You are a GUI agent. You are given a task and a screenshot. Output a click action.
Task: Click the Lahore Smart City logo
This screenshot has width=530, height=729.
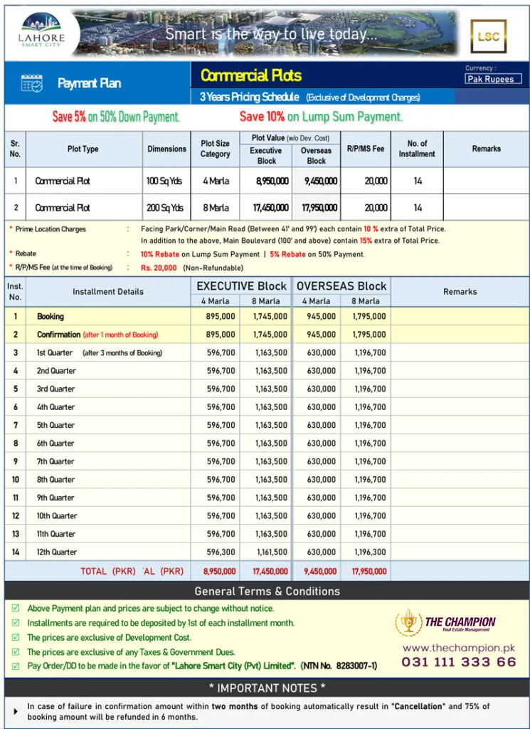(x=41, y=30)
